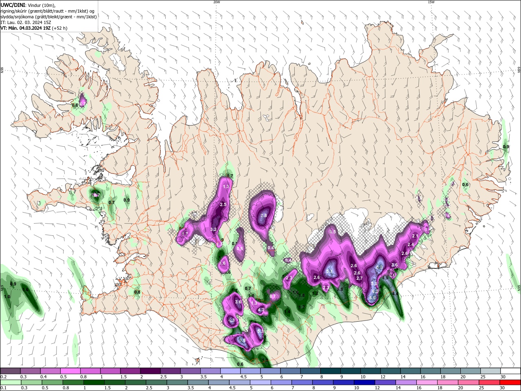Select the '2.5' snowfall value
Screen dimensions: 521x391
point(223,204)
